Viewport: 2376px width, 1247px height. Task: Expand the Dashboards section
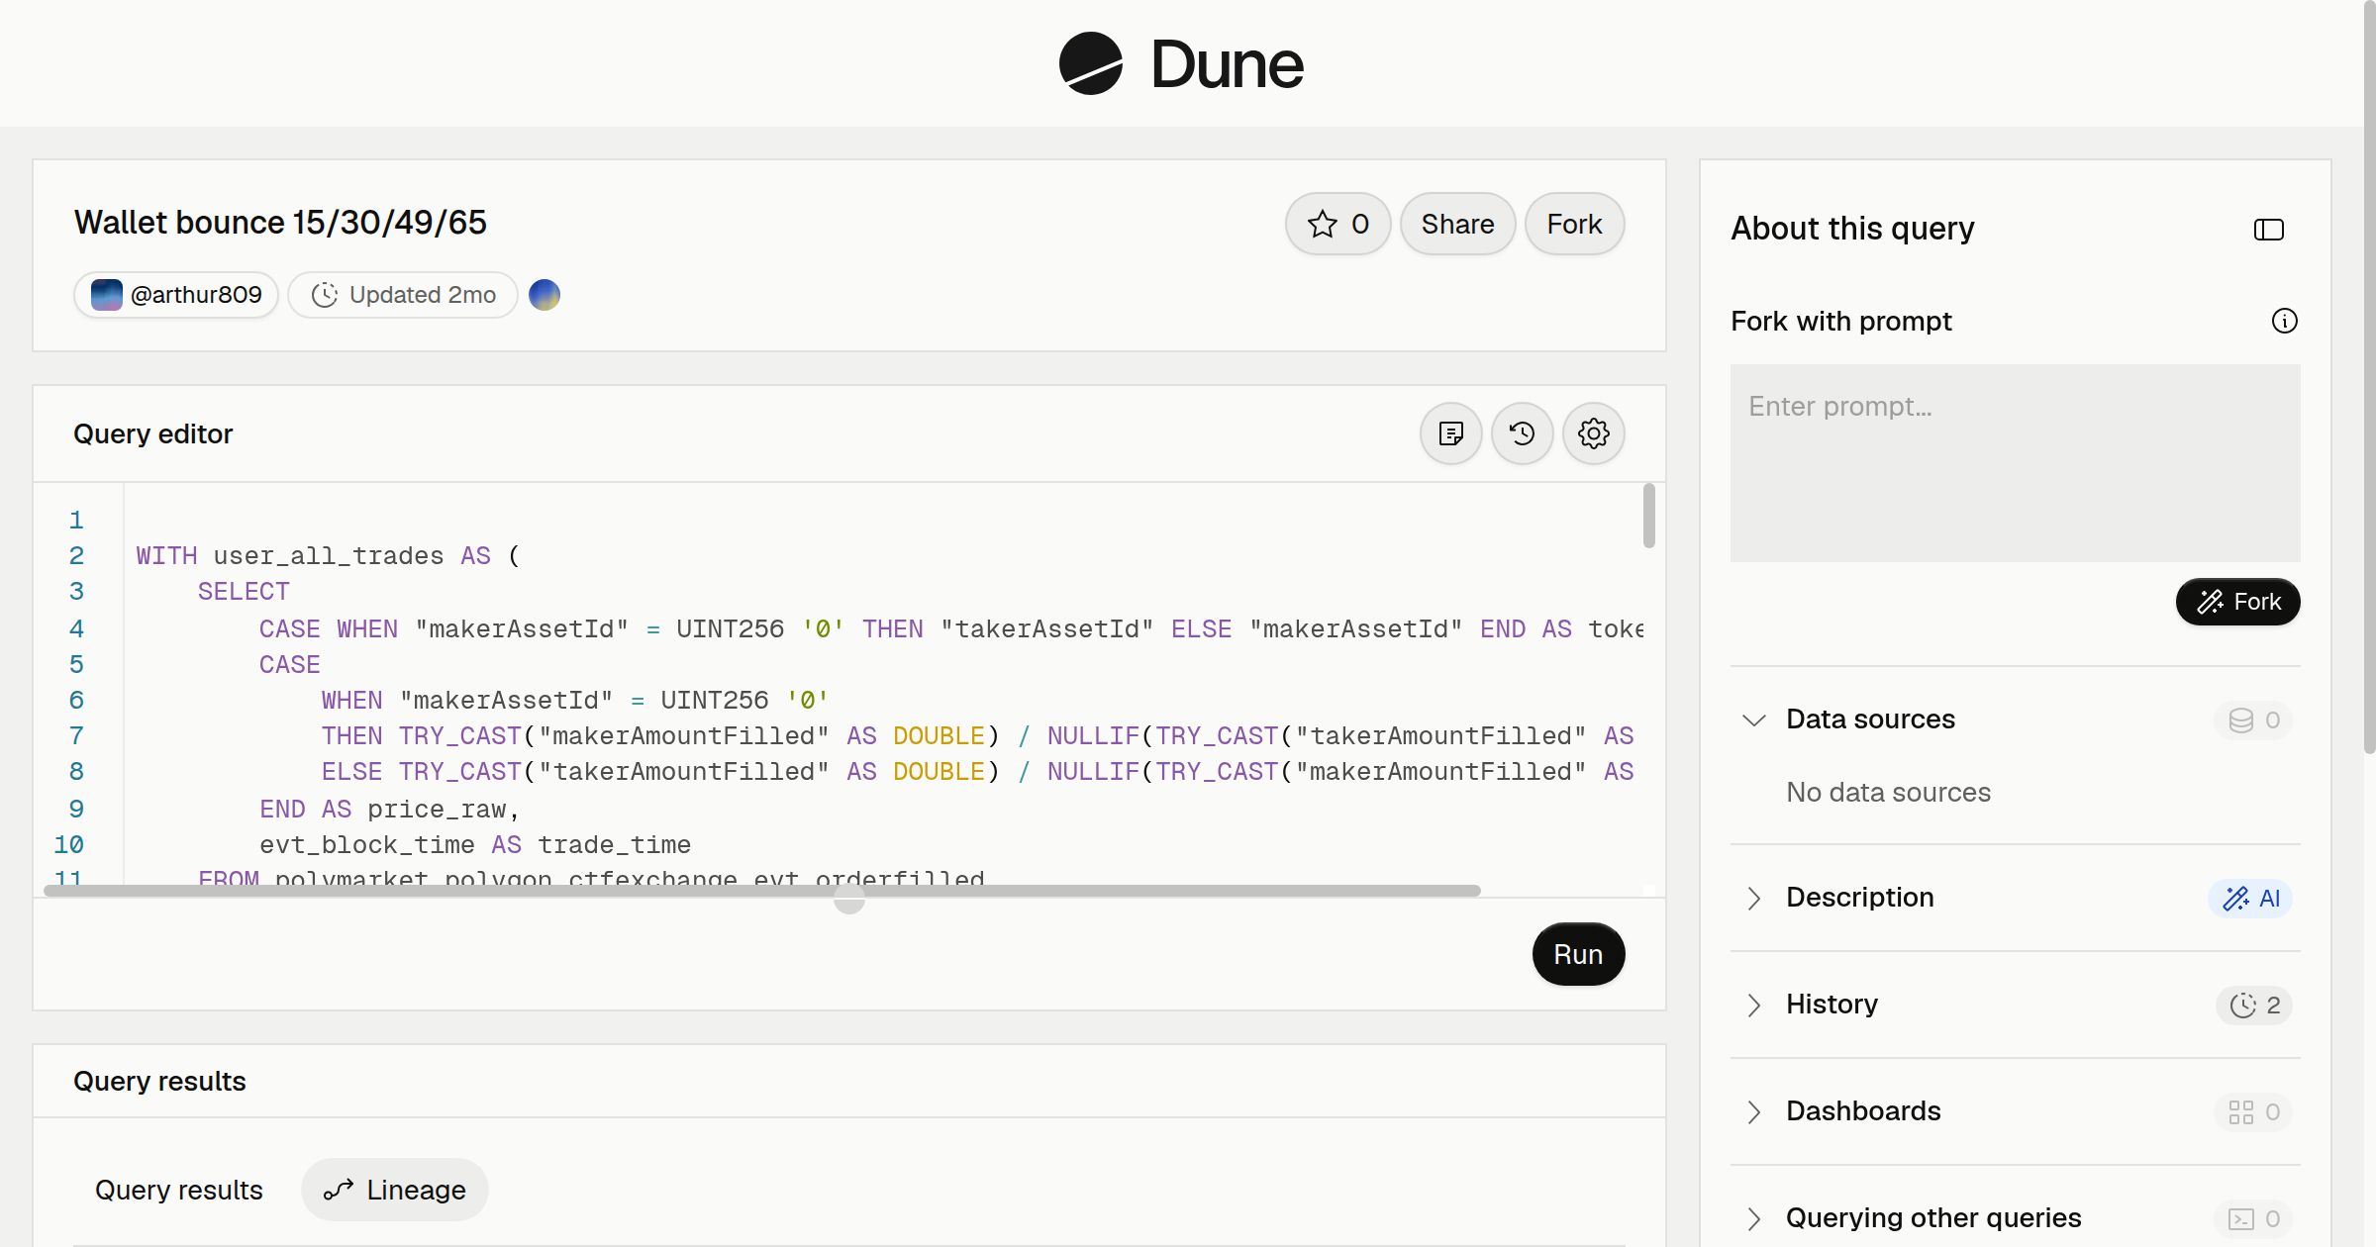click(x=1754, y=1111)
